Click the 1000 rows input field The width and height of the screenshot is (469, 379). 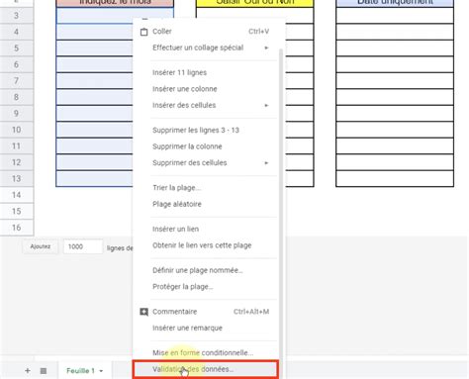tap(83, 246)
